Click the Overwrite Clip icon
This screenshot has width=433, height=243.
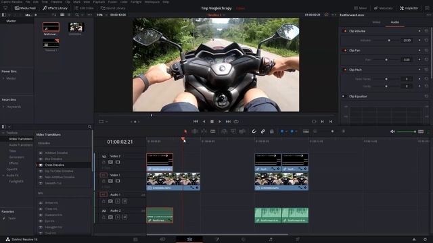[x=233, y=132]
